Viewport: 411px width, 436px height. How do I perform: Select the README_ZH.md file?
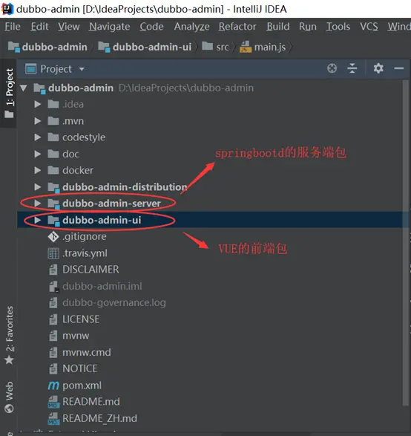click(99, 418)
